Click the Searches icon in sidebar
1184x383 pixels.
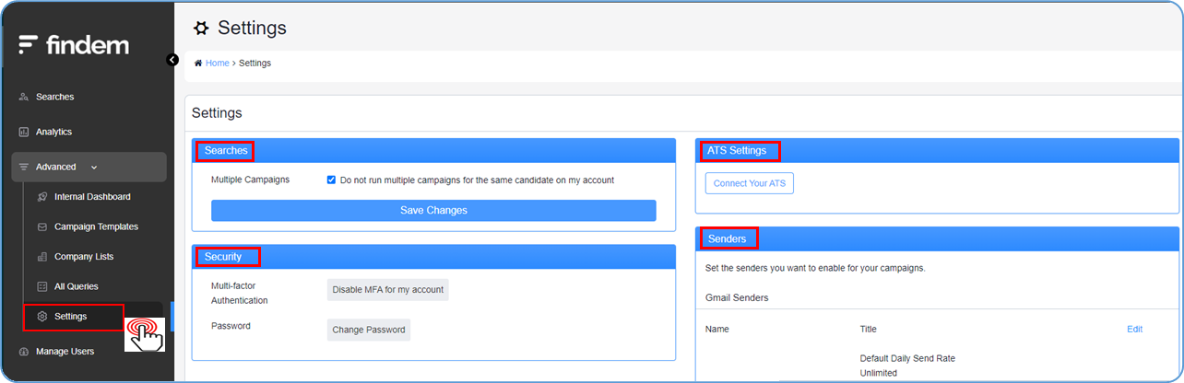click(x=24, y=97)
